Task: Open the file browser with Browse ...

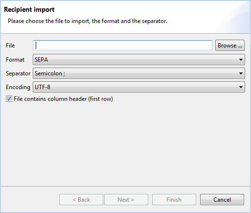Action: pos(230,46)
